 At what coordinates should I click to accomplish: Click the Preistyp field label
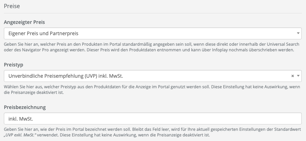point(13,65)
